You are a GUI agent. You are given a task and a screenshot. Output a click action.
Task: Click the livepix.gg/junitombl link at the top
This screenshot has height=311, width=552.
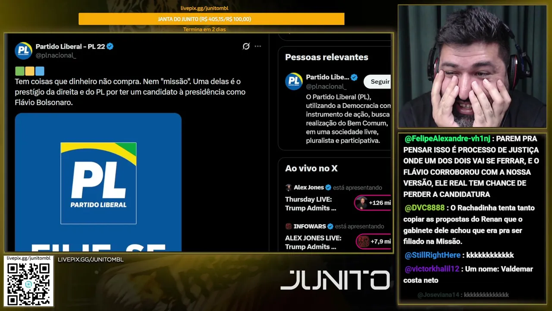click(204, 8)
